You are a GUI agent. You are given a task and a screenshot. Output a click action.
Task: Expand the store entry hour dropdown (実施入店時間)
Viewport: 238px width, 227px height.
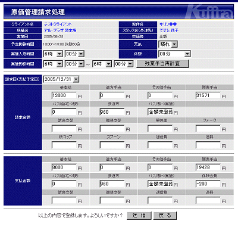[53, 54]
